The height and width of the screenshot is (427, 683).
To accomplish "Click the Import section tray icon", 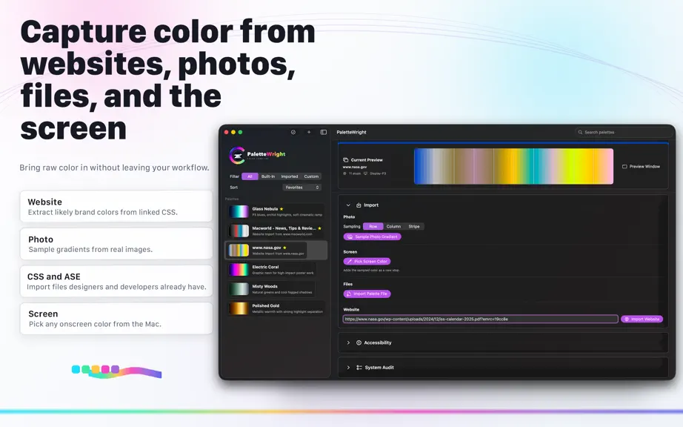I will pos(359,205).
